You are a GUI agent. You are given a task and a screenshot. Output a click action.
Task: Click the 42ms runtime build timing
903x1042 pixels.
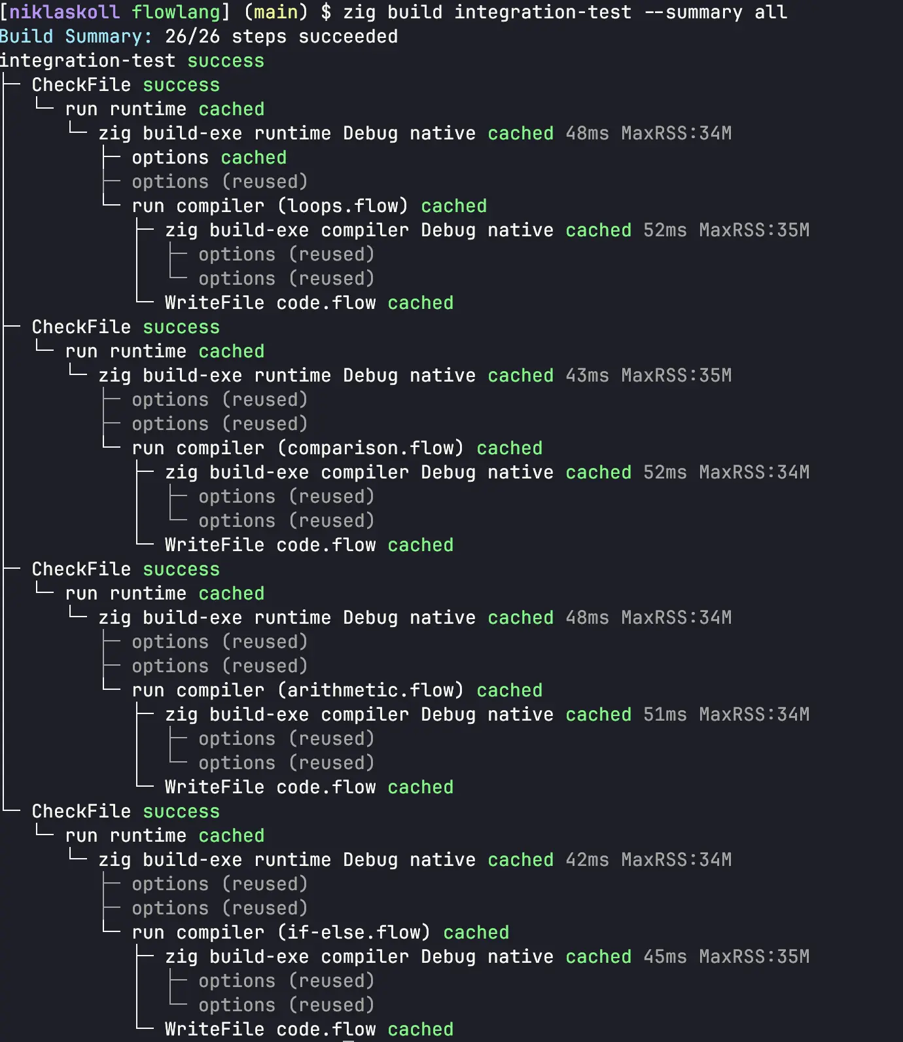(x=587, y=860)
